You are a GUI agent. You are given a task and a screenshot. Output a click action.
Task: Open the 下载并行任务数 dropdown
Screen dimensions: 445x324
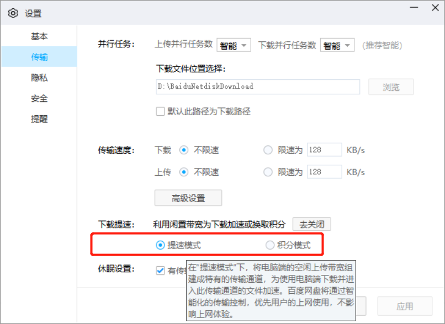(337, 45)
